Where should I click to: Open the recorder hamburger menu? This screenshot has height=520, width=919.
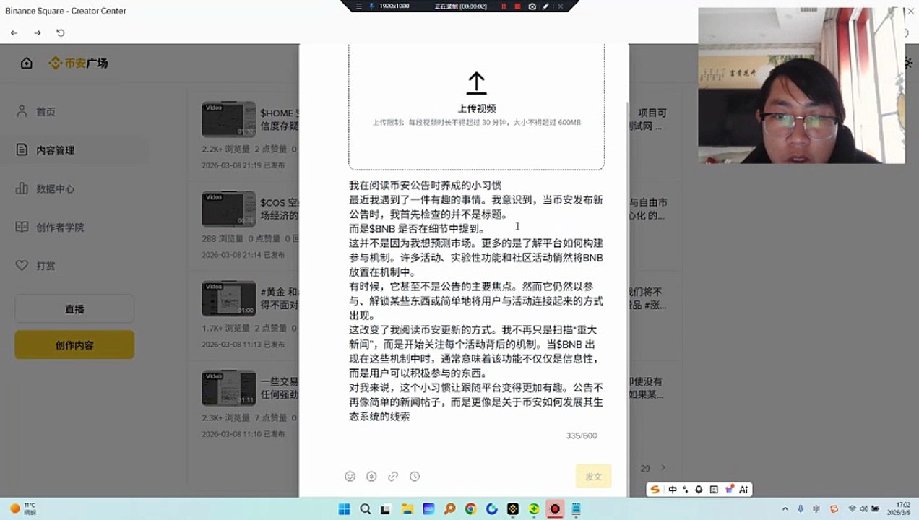tap(360, 6)
